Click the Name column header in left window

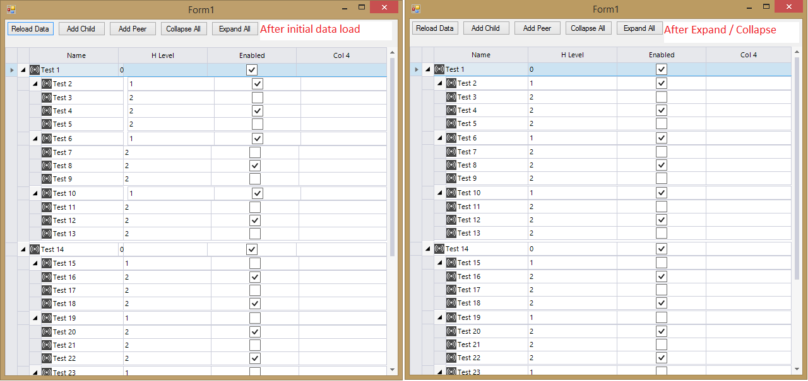pyautogui.click(x=74, y=55)
